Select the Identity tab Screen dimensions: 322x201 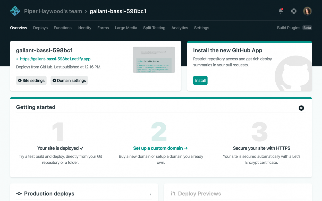(x=84, y=28)
